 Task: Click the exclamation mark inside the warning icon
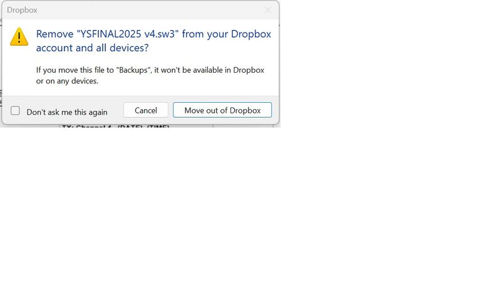[19, 38]
